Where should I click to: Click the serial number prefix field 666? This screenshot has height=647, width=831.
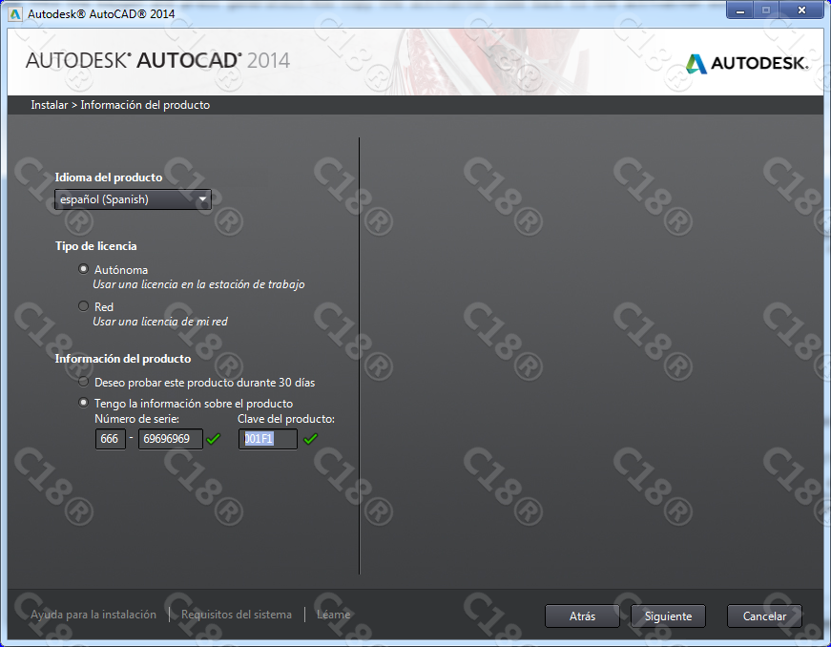pos(111,439)
